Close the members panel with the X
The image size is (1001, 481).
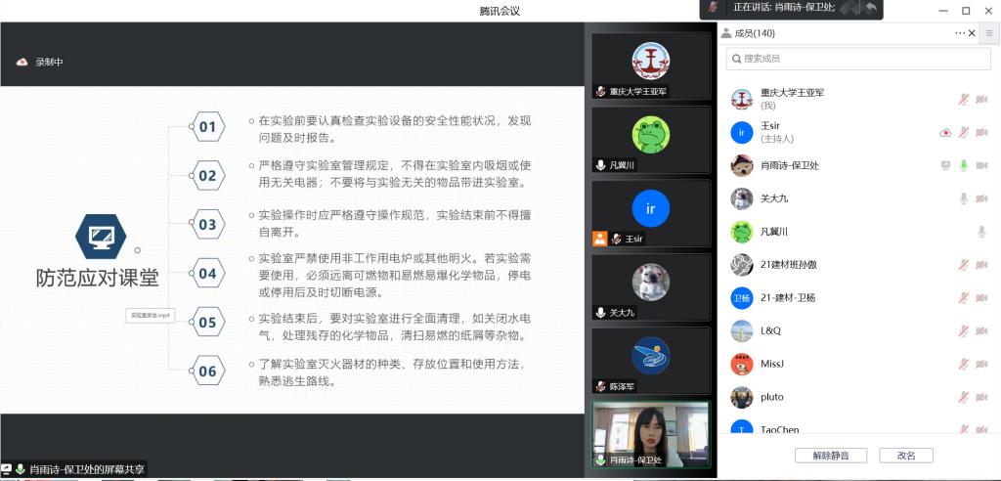[x=972, y=33]
